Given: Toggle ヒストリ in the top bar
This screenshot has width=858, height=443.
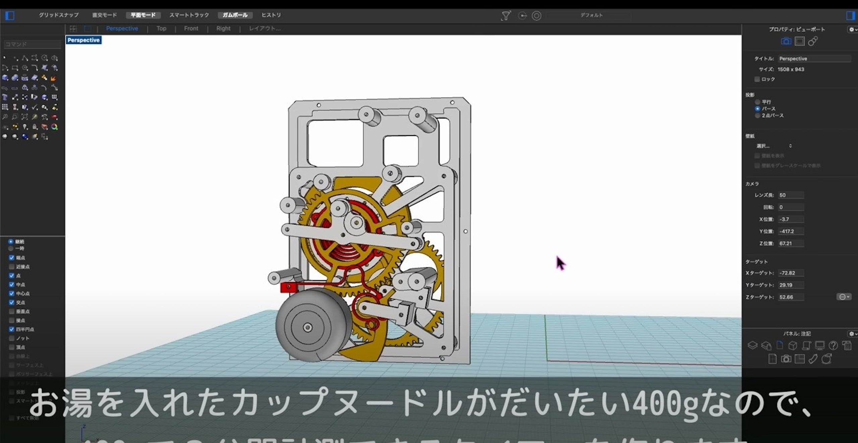Looking at the screenshot, I should click(x=271, y=15).
